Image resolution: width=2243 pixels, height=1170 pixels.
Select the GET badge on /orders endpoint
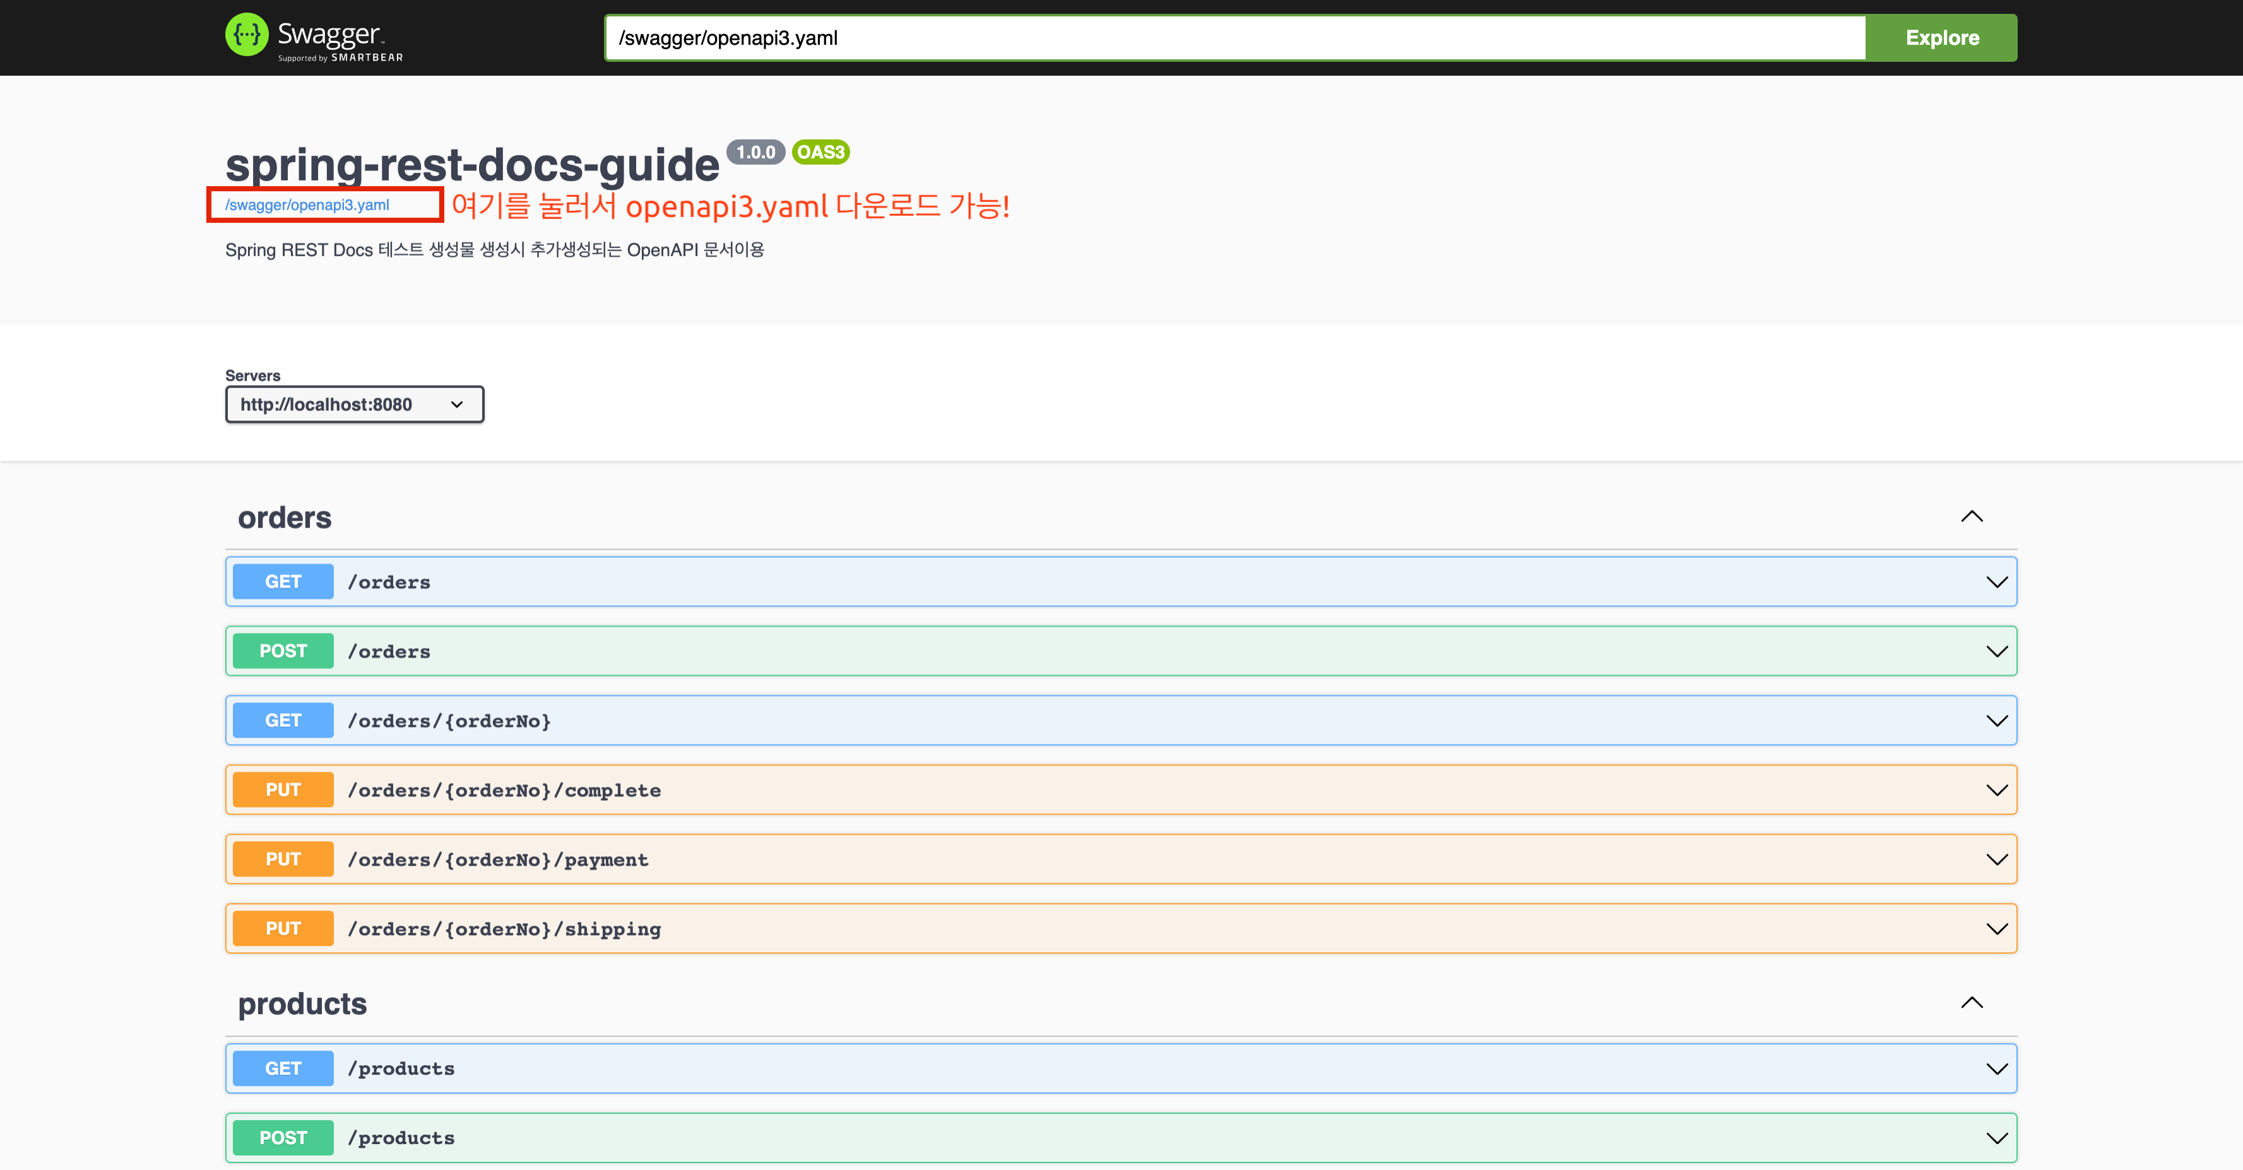(282, 581)
